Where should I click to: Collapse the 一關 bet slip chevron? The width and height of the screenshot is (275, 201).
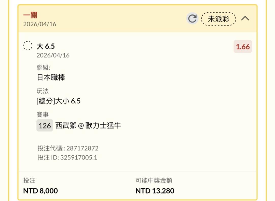tap(245, 19)
